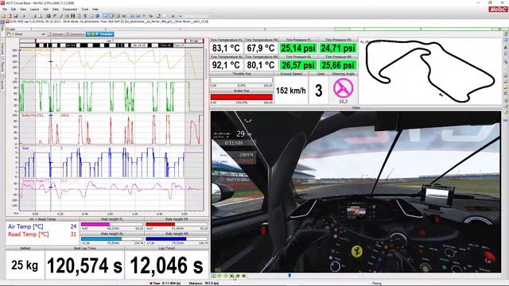This screenshot has height=286, width=509.
Task: Click the 25,66 psi tire pressure gauge
Action: [338, 65]
